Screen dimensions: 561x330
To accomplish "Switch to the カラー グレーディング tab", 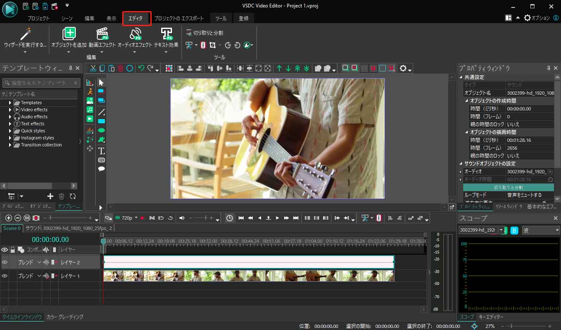I will pyautogui.click(x=65, y=317).
